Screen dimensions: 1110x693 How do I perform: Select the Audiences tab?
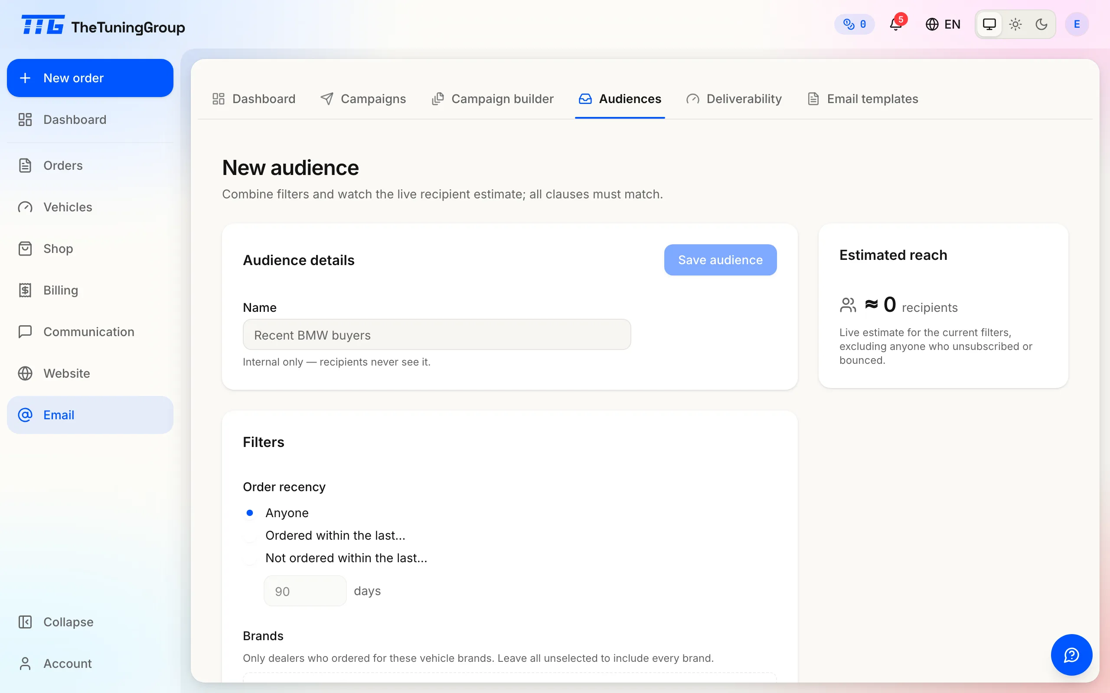[x=620, y=99]
